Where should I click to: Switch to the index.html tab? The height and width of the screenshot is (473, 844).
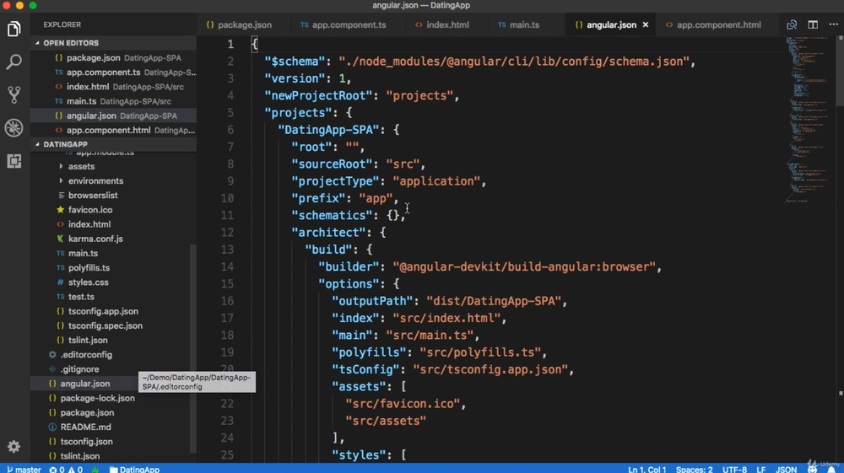coord(442,24)
